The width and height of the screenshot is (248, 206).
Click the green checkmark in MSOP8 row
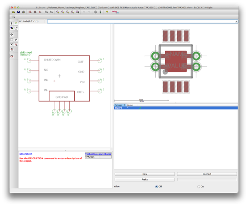(x=140, y=108)
